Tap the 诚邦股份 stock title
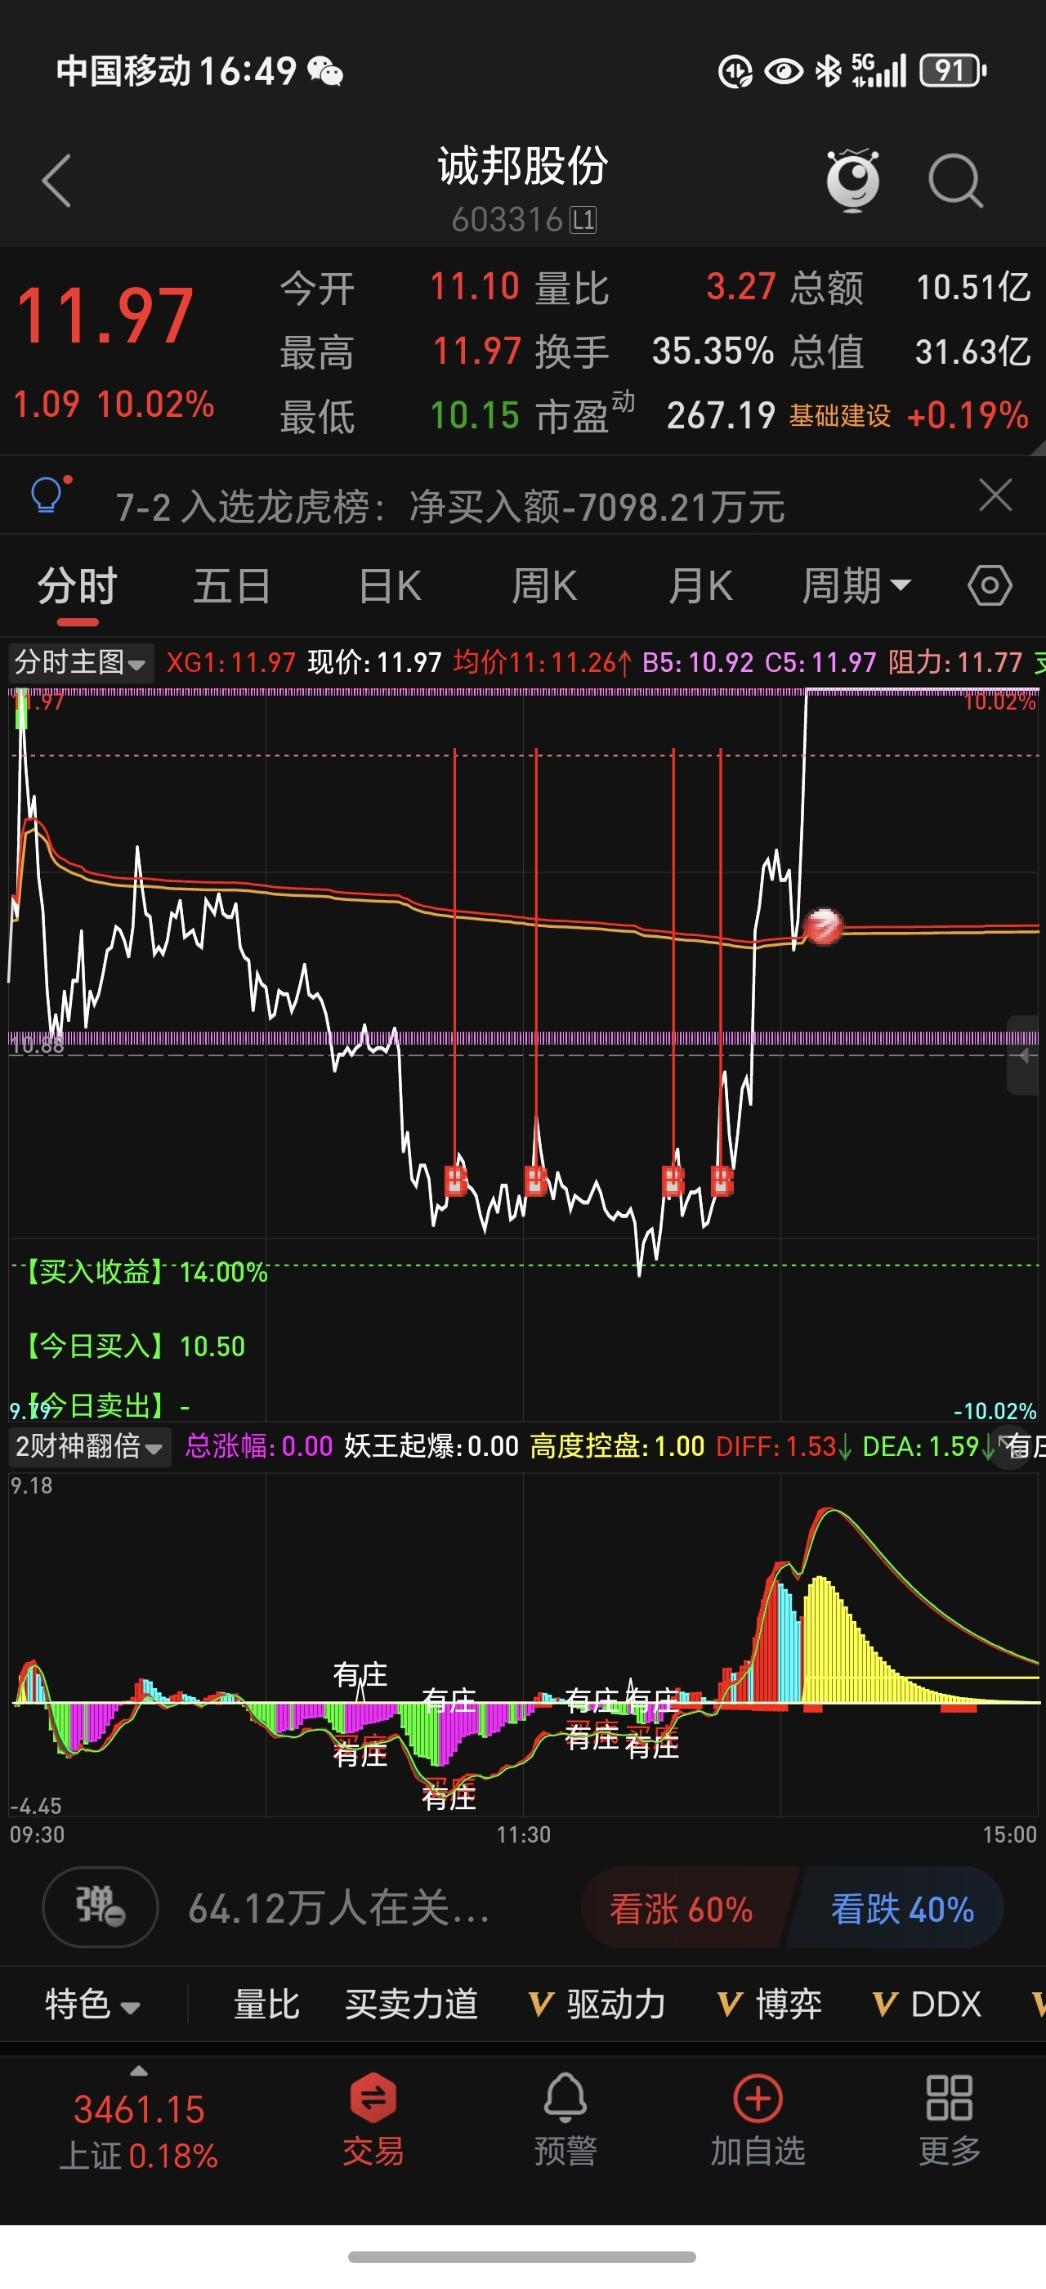The width and height of the screenshot is (1046, 2289). (523, 166)
